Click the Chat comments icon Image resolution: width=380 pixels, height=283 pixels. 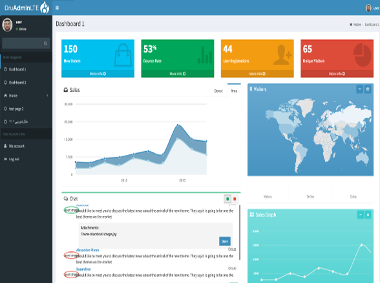[x=66, y=199]
